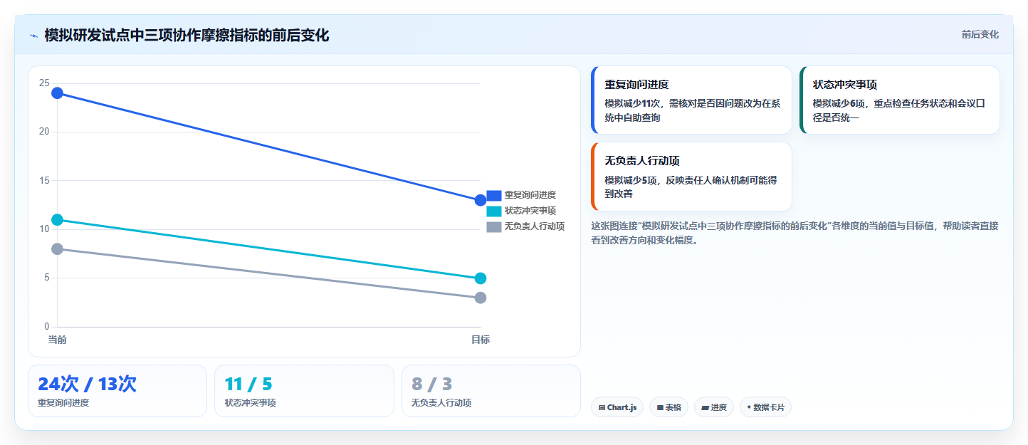1028x445 pixels.
Task: Click the x-axis label 目标
Action: 481,340
